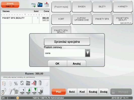
Task: Expand the Poziom cenowy dropdown arrow
Action: pos(88,53)
